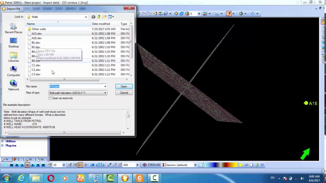Open the 450 value dropdown
This screenshot has width=326, height=183.
point(137,165)
